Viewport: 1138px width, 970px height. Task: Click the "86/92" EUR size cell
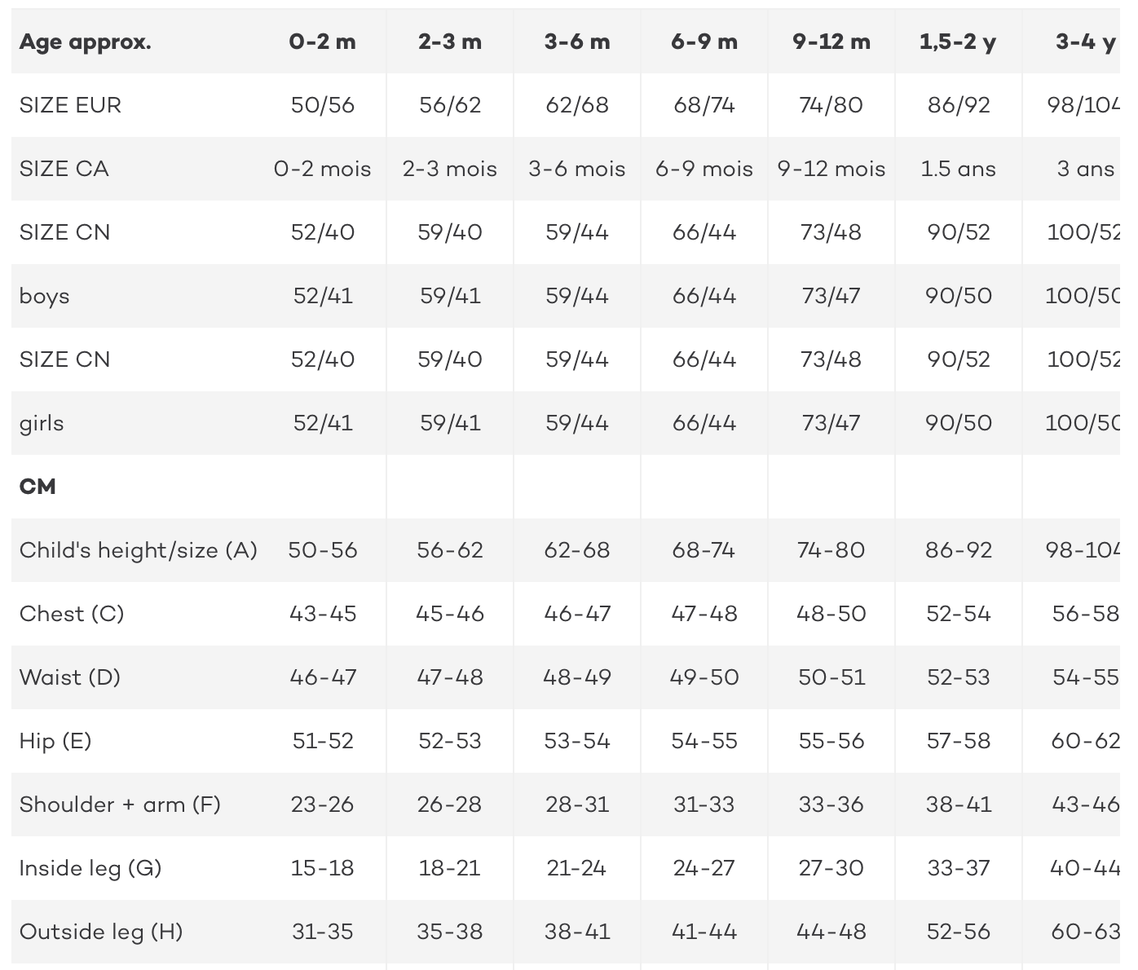click(959, 105)
